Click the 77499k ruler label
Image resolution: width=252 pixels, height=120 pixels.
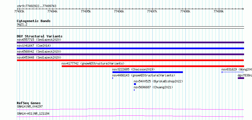pos(219,11)
